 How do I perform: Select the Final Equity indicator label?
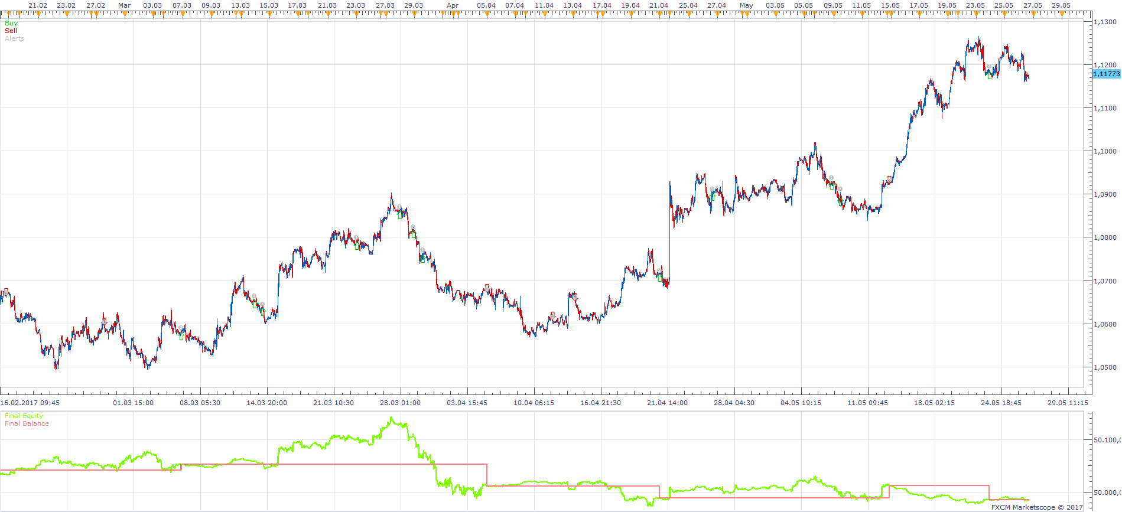point(24,416)
